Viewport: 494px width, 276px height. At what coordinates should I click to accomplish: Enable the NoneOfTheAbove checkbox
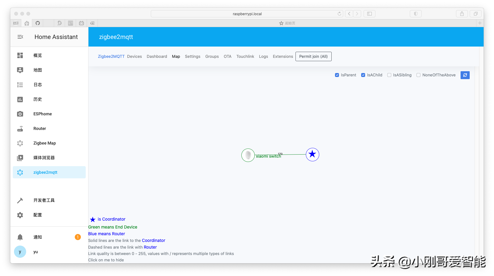pyautogui.click(x=418, y=75)
